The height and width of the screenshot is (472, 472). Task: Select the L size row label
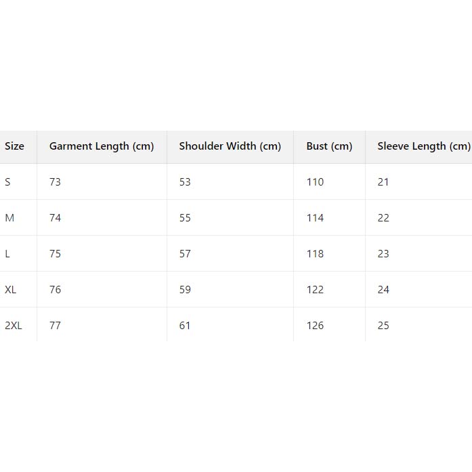pos(7,254)
